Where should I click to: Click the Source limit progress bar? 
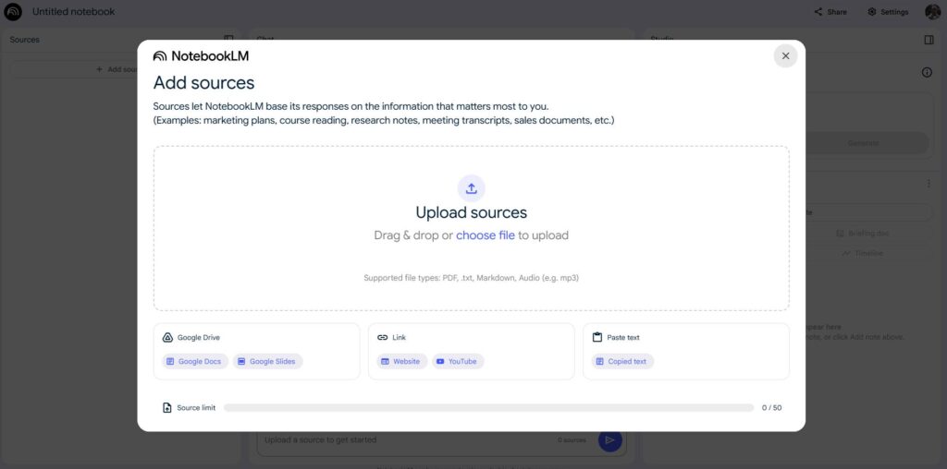pyautogui.click(x=488, y=407)
